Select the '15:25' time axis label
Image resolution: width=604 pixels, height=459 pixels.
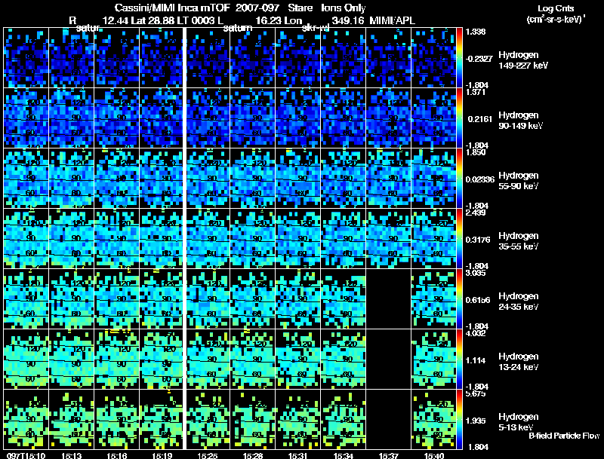tap(208, 455)
